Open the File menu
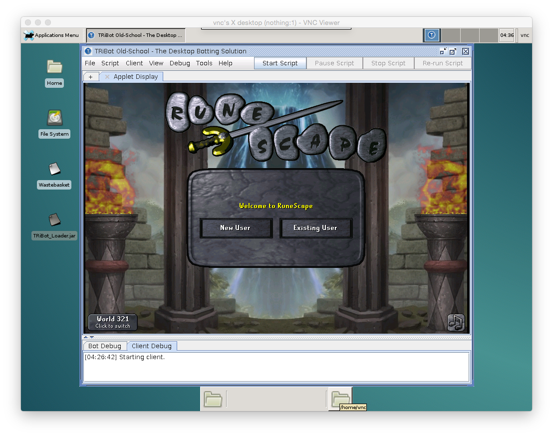The height and width of the screenshot is (436, 553). pyautogui.click(x=90, y=63)
